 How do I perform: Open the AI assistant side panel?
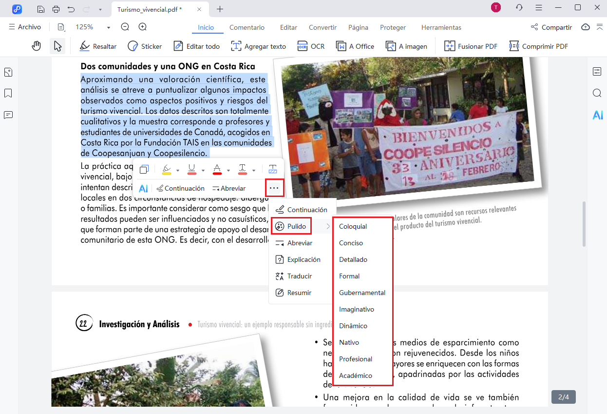pos(597,115)
